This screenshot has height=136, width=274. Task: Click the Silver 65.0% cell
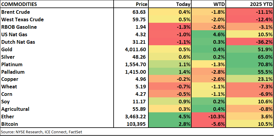coord(250,57)
